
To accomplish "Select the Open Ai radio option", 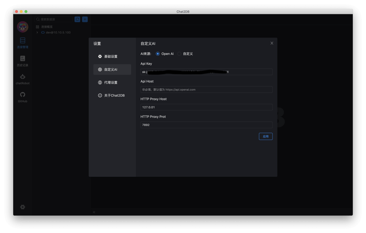I will [x=158, y=54].
